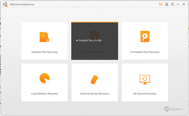Click the Formatted Disk Recovery label

[x=145, y=52]
